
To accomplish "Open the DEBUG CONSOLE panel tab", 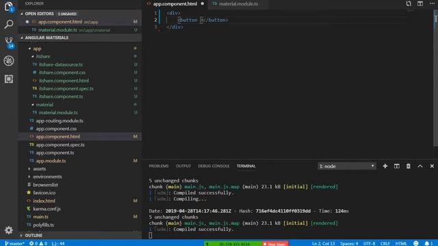I will [214, 166].
